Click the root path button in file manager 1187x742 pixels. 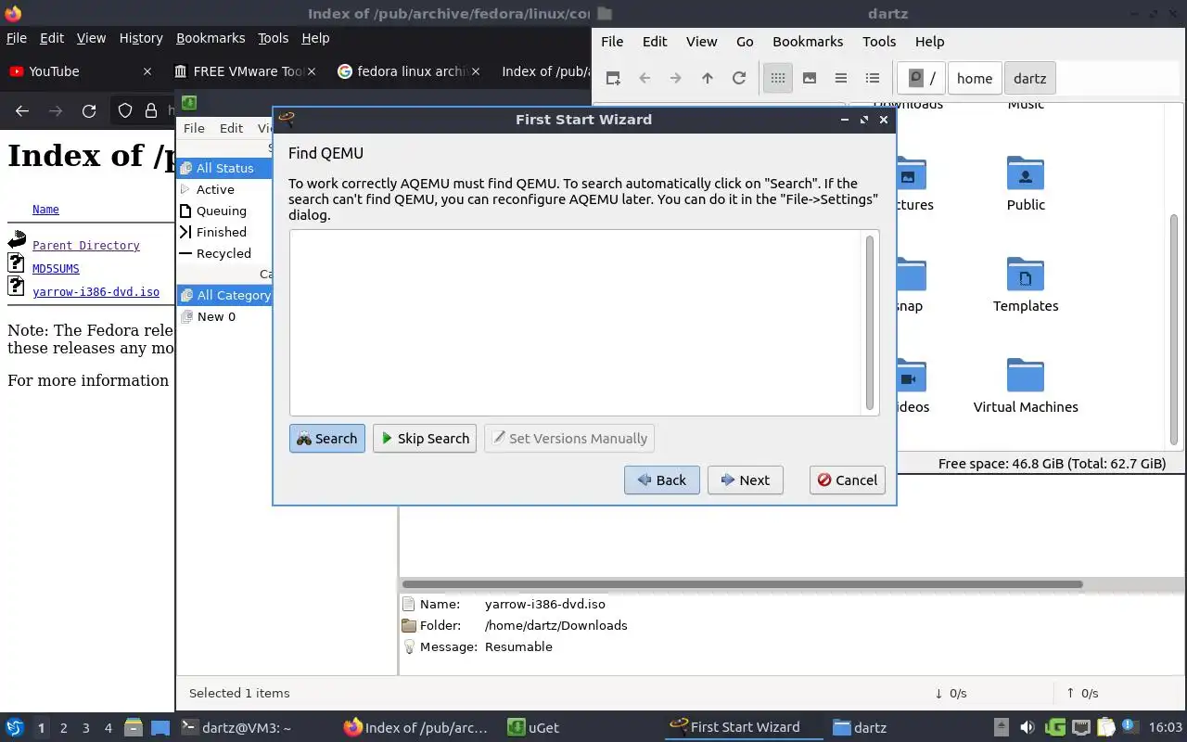coord(923,79)
